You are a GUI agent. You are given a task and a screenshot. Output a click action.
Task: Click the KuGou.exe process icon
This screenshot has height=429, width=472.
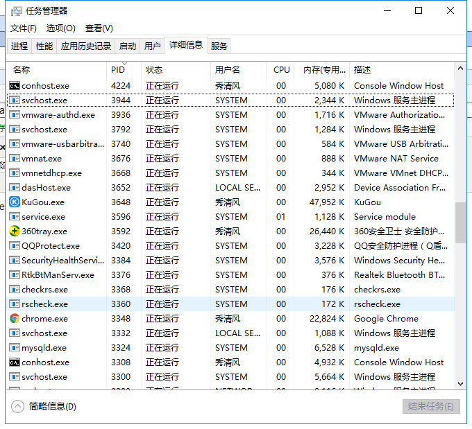(15, 202)
